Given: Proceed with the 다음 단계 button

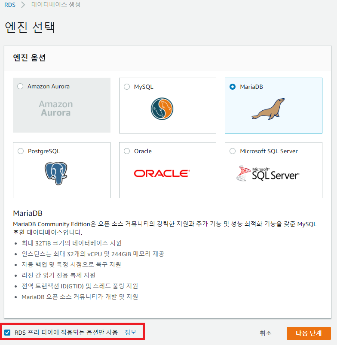Looking at the screenshot, I should (309, 333).
